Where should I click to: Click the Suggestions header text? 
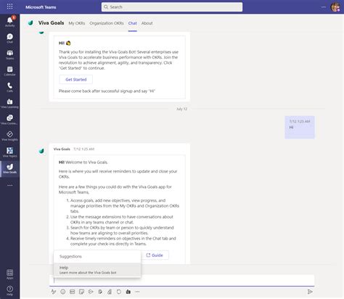(x=70, y=256)
